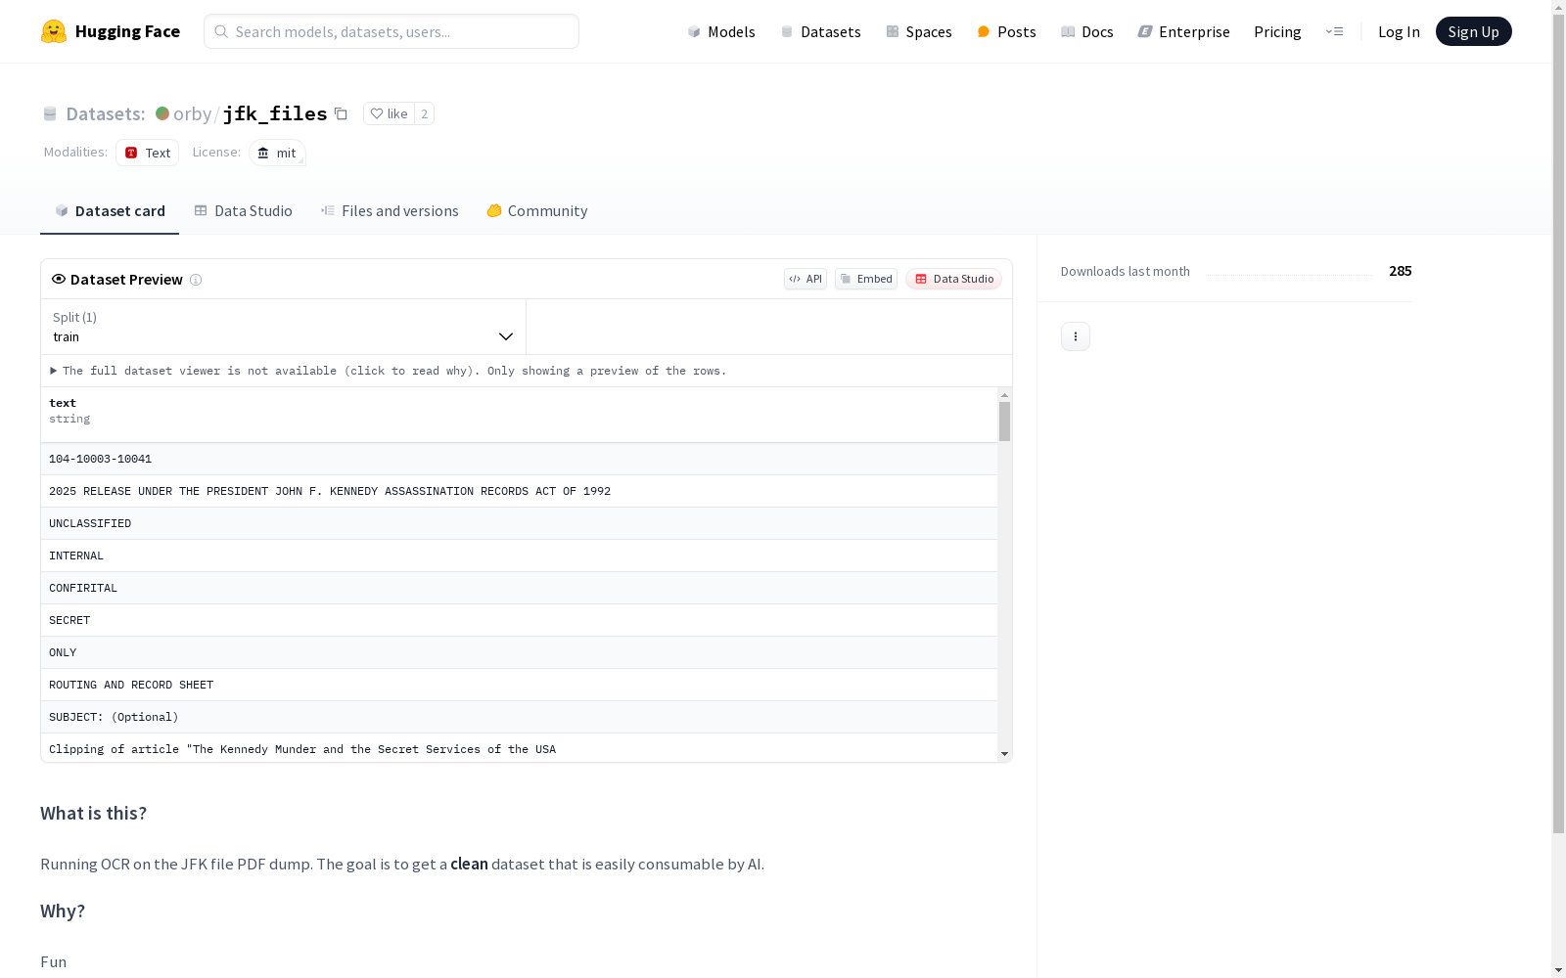Click row "104-10003-10041"
The width and height of the screenshot is (1566, 978).
click(519, 459)
